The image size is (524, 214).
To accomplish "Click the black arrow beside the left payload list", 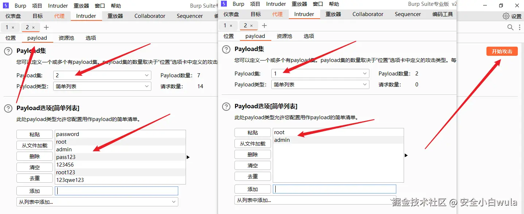I will [x=188, y=157].
